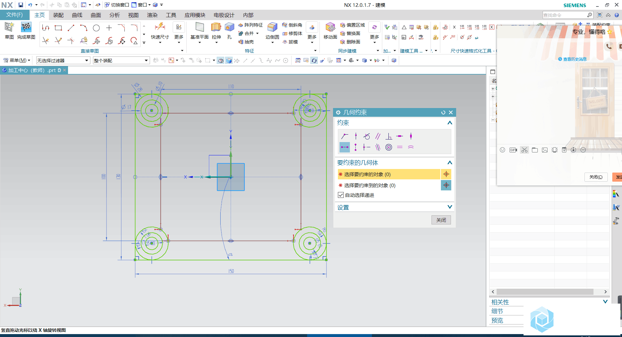Select the Rectangle sketch tool
Image resolution: width=622 pixels, height=337 pixels.
[x=58, y=28]
